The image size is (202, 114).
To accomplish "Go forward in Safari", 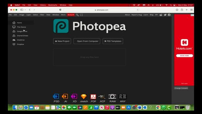I will [34, 10].
